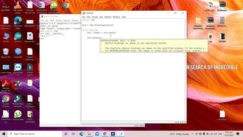243x137 pixels.
Task: Open the mikrotik file icon on the desktop
Action: pos(222,116)
